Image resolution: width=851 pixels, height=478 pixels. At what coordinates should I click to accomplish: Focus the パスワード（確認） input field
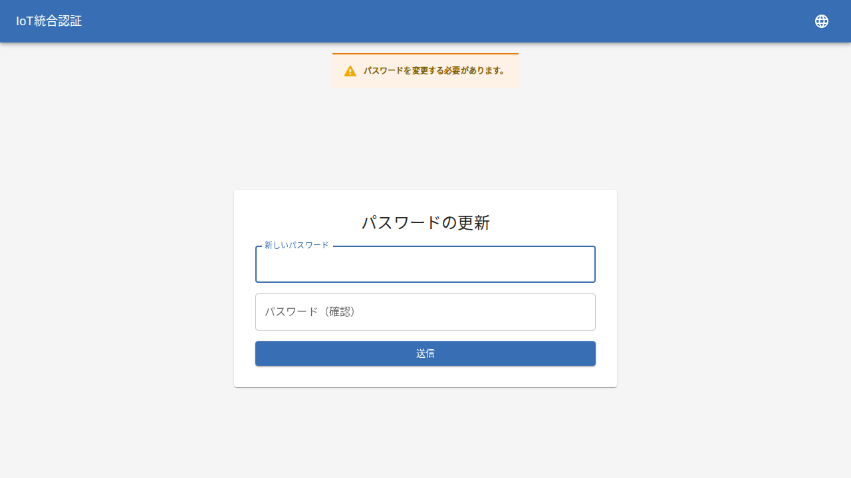click(425, 312)
